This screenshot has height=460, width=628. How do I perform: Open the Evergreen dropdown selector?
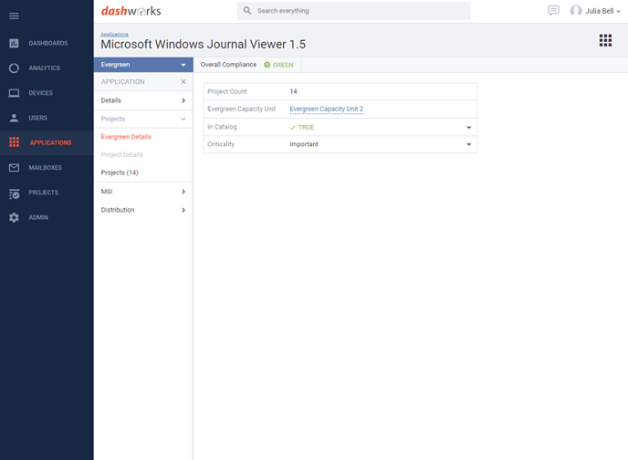coord(143,65)
